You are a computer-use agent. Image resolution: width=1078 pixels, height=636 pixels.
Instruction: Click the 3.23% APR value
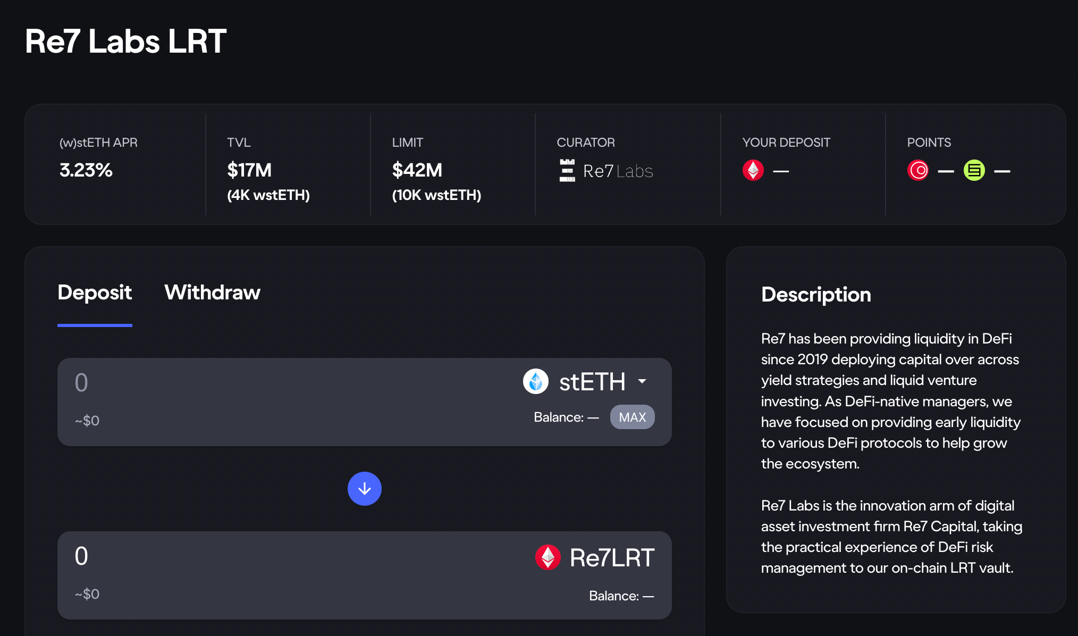click(x=86, y=170)
